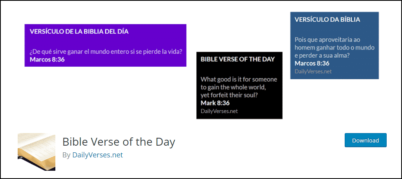Click the "to gain the whole world," line
Screen dimensions: 402x179
tap(234, 87)
